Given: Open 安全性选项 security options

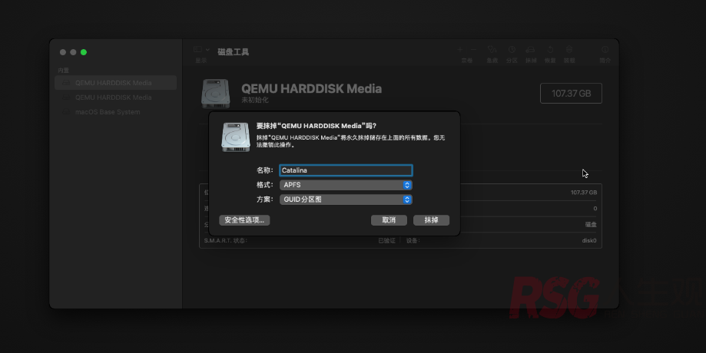Looking at the screenshot, I should [244, 220].
